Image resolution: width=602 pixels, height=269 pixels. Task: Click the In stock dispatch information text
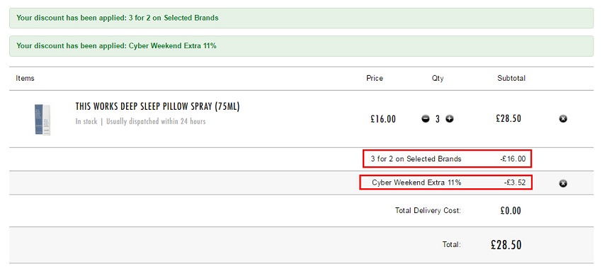click(140, 121)
